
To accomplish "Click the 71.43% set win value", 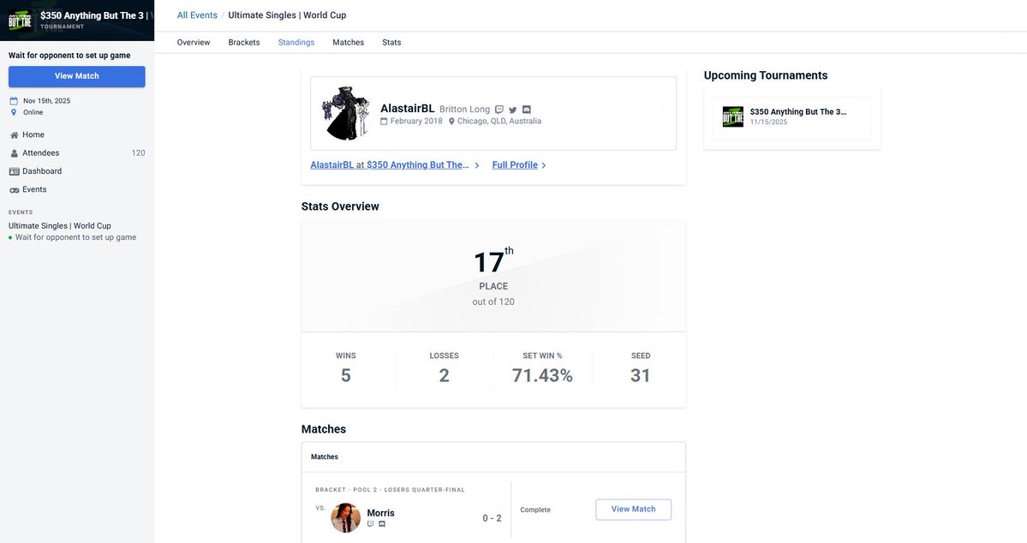I will 542,375.
